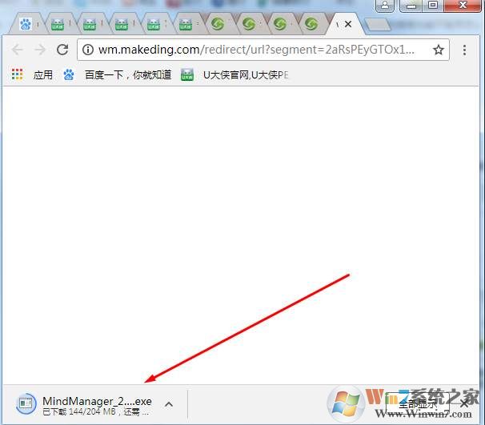Image resolution: width=485 pixels, height=425 pixels.
Task: Close the active wm.makeding.com tab
Action: pyautogui.click(x=348, y=24)
